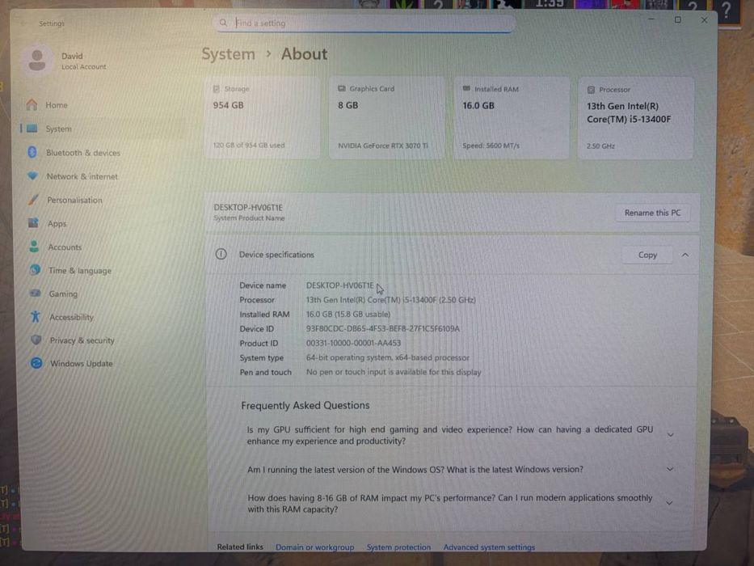Viewport: 754px width, 566px height.
Task: Click the Gaming controller icon
Action: pos(35,293)
